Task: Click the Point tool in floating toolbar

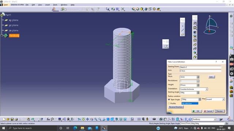Action: click(x=182, y=26)
